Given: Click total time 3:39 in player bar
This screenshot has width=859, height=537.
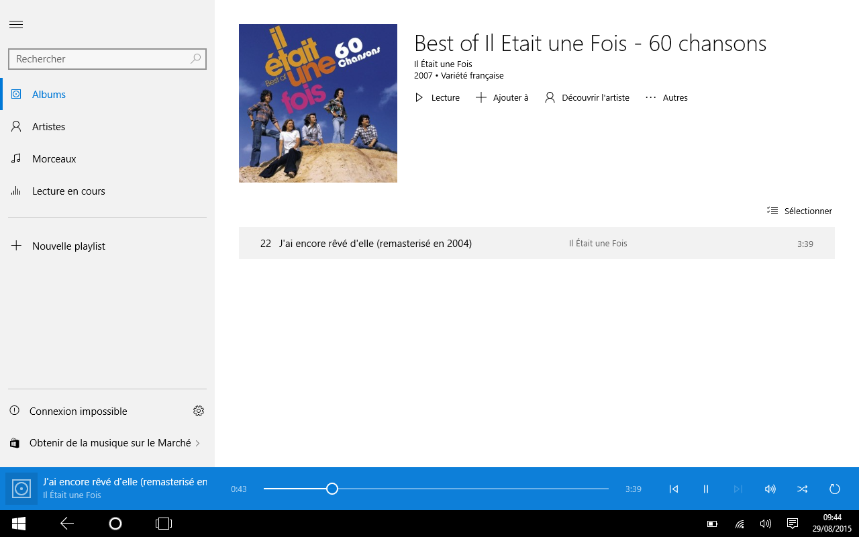Looking at the screenshot, I should [633, 489].
